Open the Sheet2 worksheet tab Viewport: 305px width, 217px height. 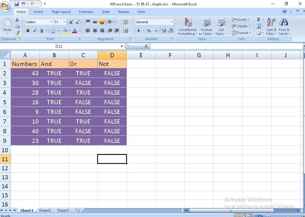coord(45,210)
